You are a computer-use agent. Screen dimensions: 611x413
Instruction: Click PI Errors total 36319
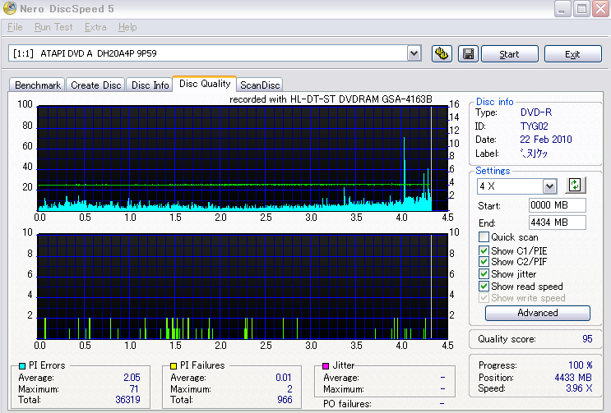[x=127, y=399]
